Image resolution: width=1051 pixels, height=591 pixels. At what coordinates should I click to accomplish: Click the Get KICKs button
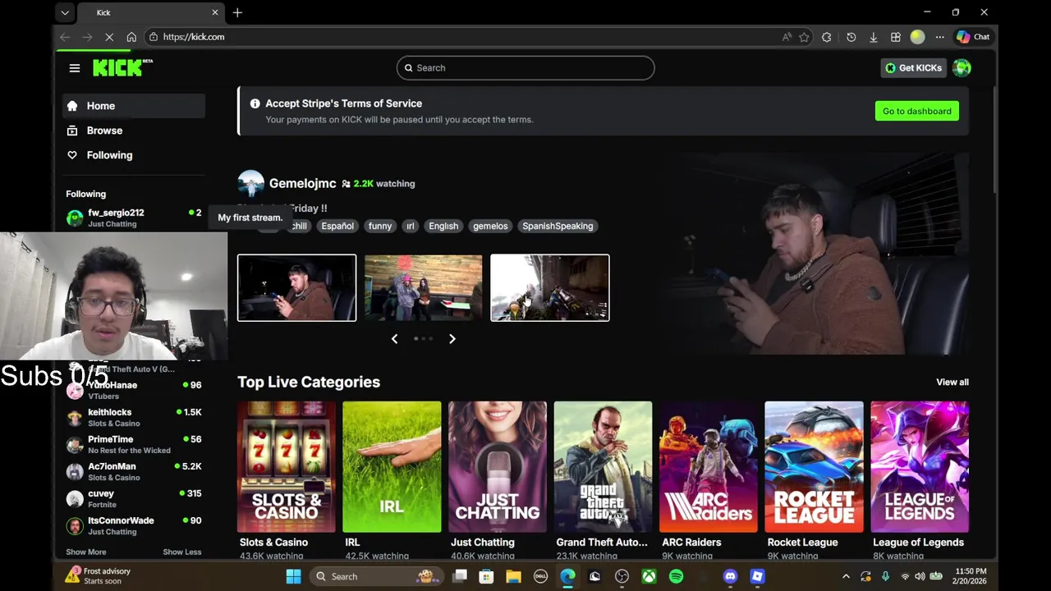pyautogui.click(x=913, y=68)
